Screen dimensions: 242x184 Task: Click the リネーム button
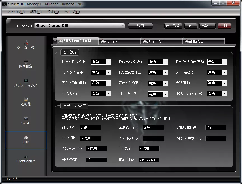[x=207, y=26]
